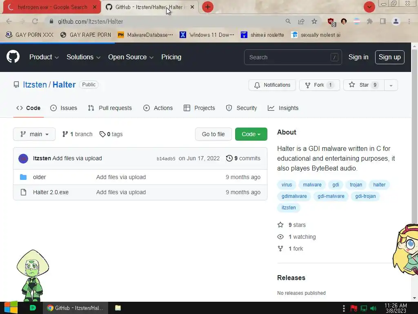Click the Go to file button
The image size is (418, 314).
[x=213, y=134]
